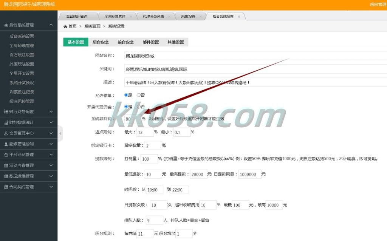This screenshot has width=387, height=241.
Task: Click the book icon beside 数据运维管理
Action: [x=6, y=176]
